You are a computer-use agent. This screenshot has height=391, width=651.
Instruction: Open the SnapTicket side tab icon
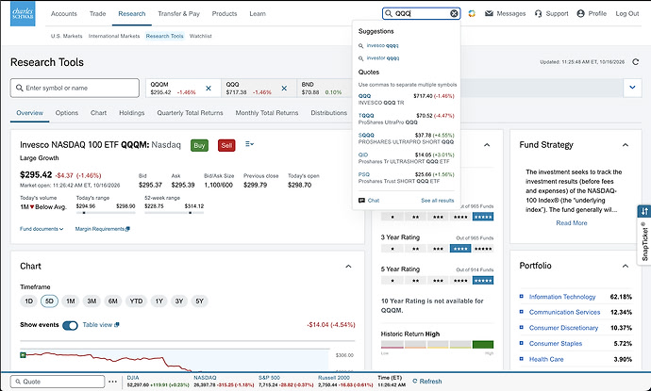point(644,211)
